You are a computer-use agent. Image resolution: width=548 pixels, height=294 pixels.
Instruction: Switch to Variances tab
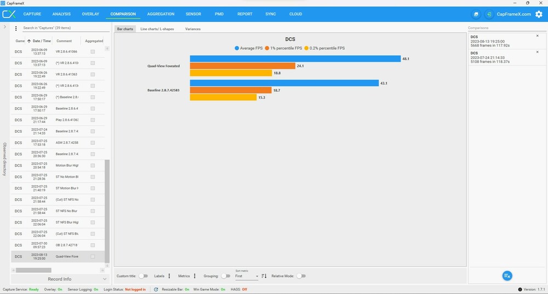[193, 29]
